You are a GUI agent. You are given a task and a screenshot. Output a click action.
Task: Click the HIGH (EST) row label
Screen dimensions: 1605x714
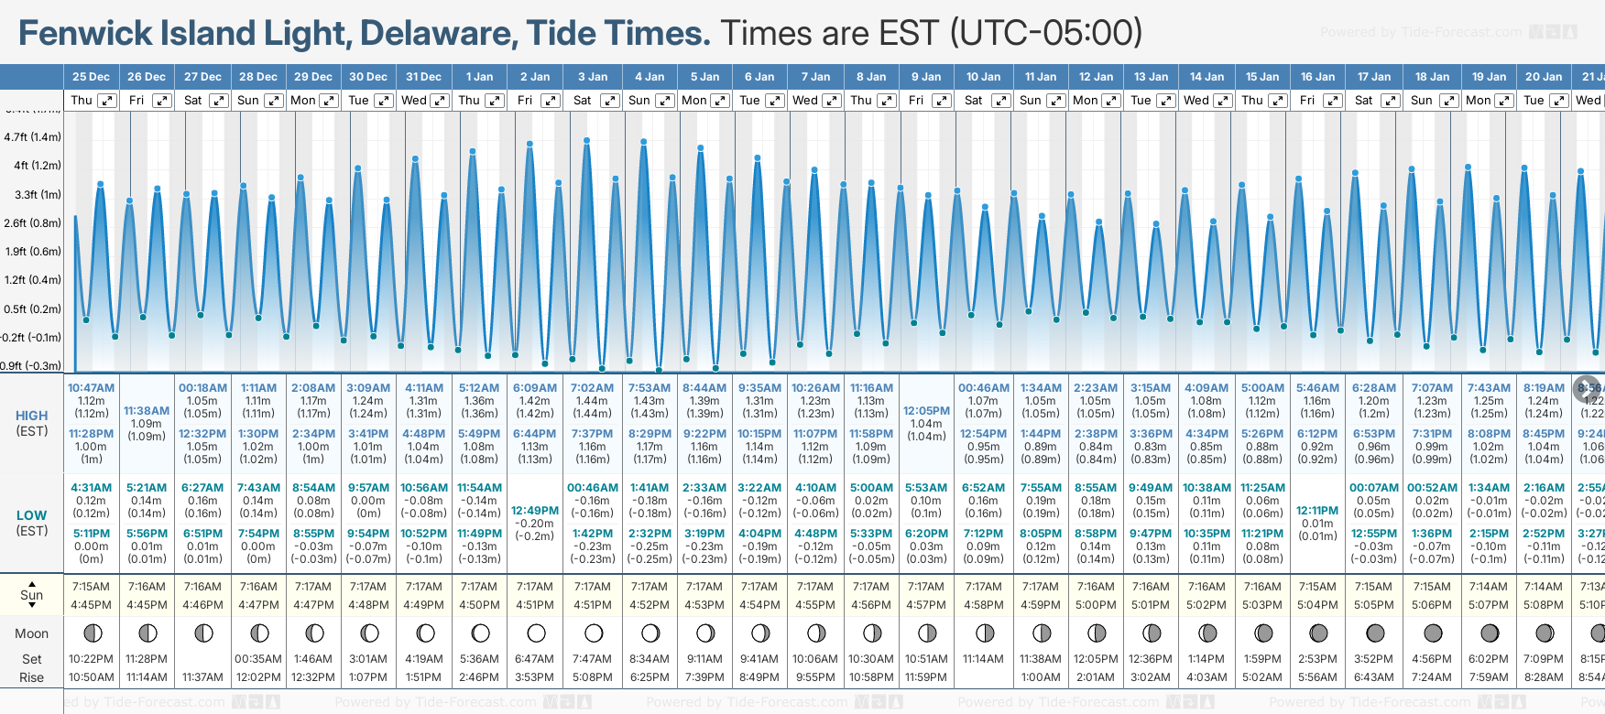pos(32,423)
